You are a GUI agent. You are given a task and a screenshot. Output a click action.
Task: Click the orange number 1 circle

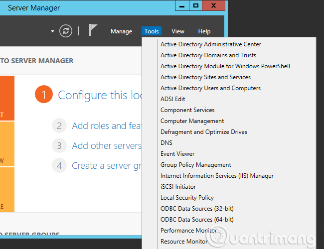[x=44, y=94]
